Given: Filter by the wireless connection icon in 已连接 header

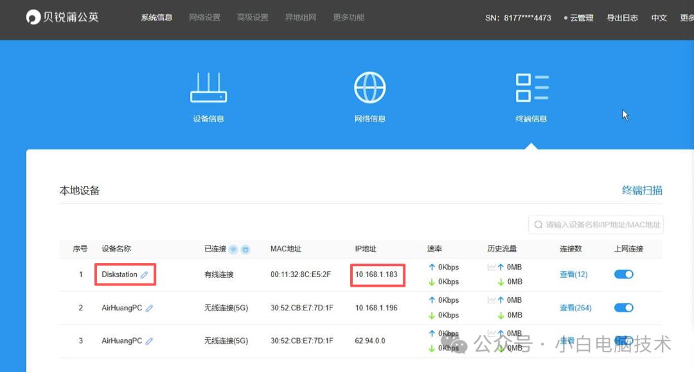Looking at the screenshot, I should click(235, 249).
